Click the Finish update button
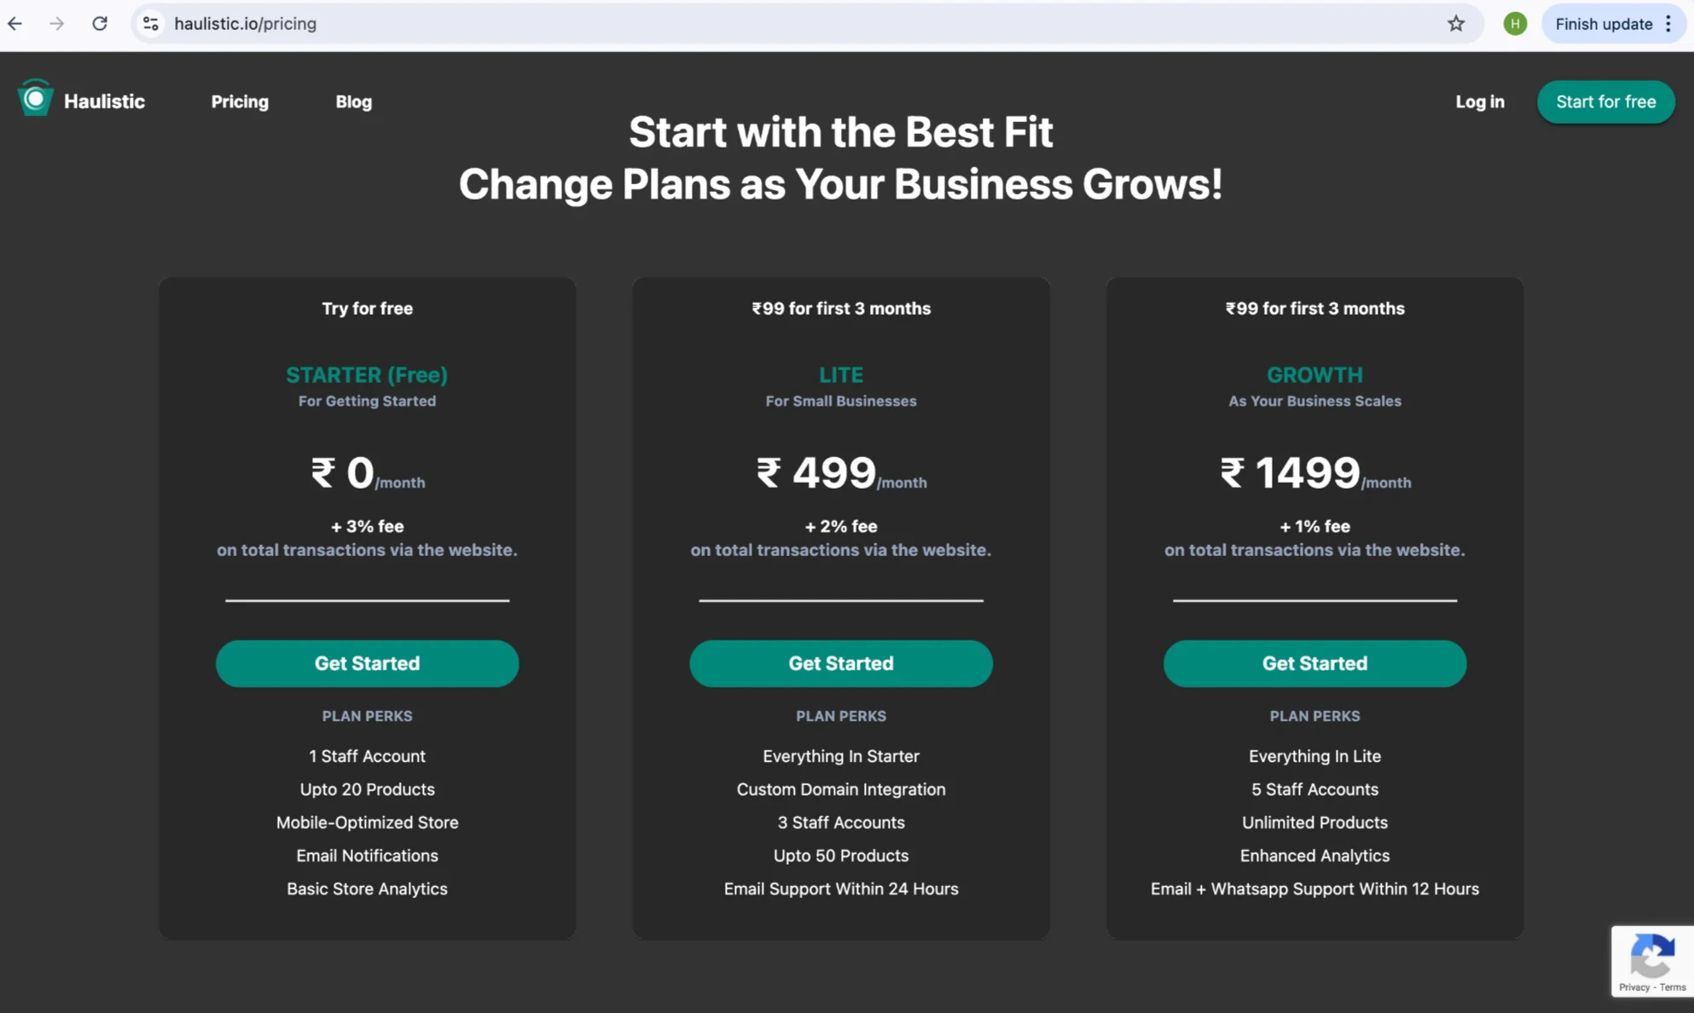The image size is (1694, 1013). tap(1603, 24)
